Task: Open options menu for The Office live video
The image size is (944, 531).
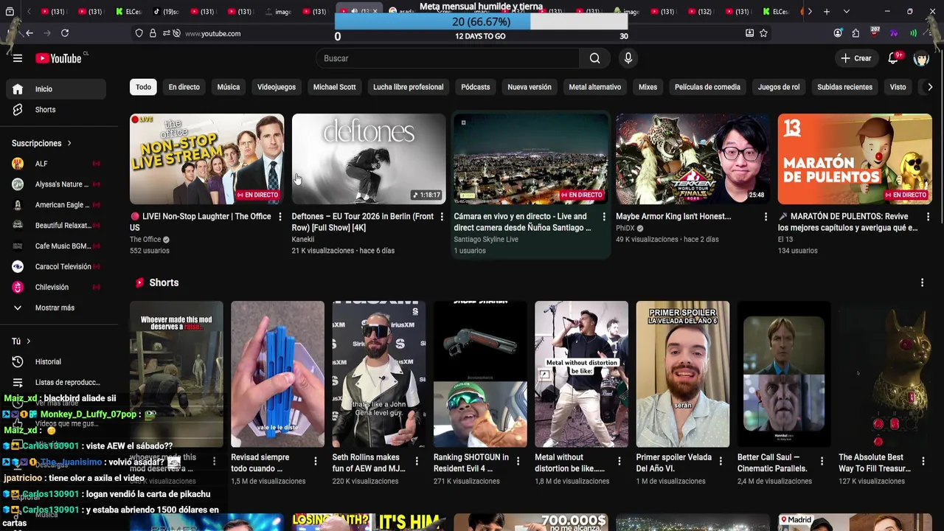Action: [x=280, y=217]
